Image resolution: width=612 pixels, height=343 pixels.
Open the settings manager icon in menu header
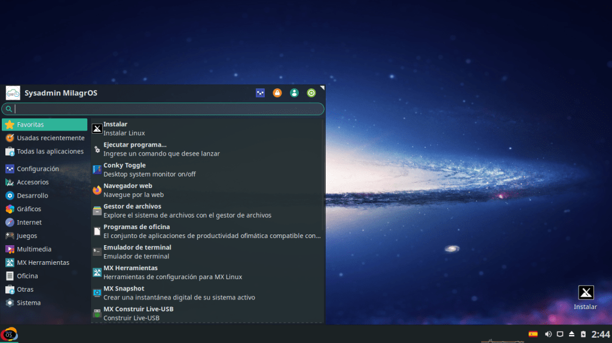(x=260, y=93)
